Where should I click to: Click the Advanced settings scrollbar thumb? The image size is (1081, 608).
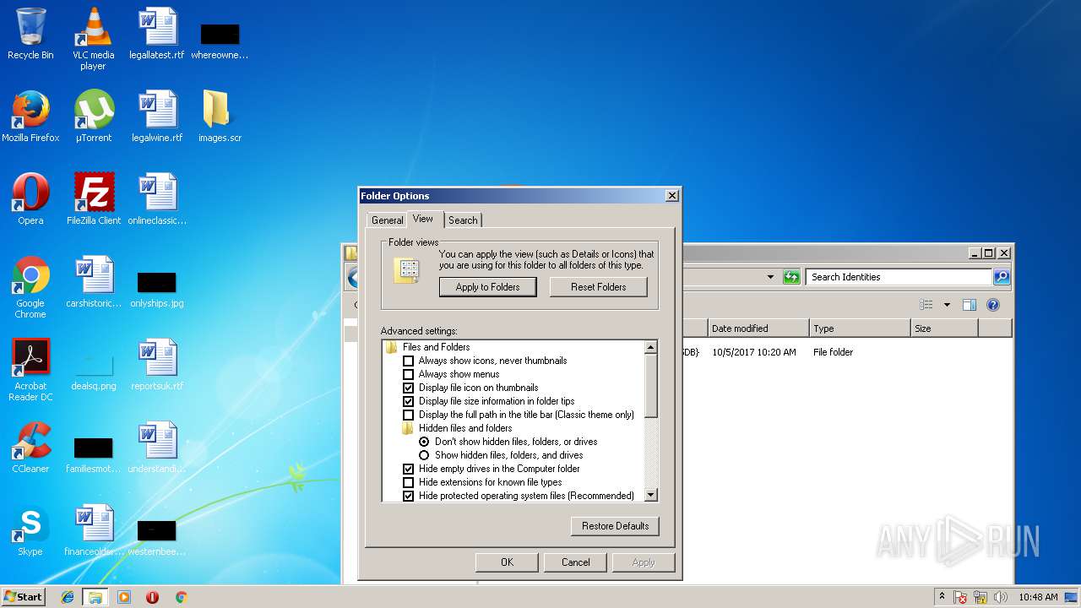(650, 385)
